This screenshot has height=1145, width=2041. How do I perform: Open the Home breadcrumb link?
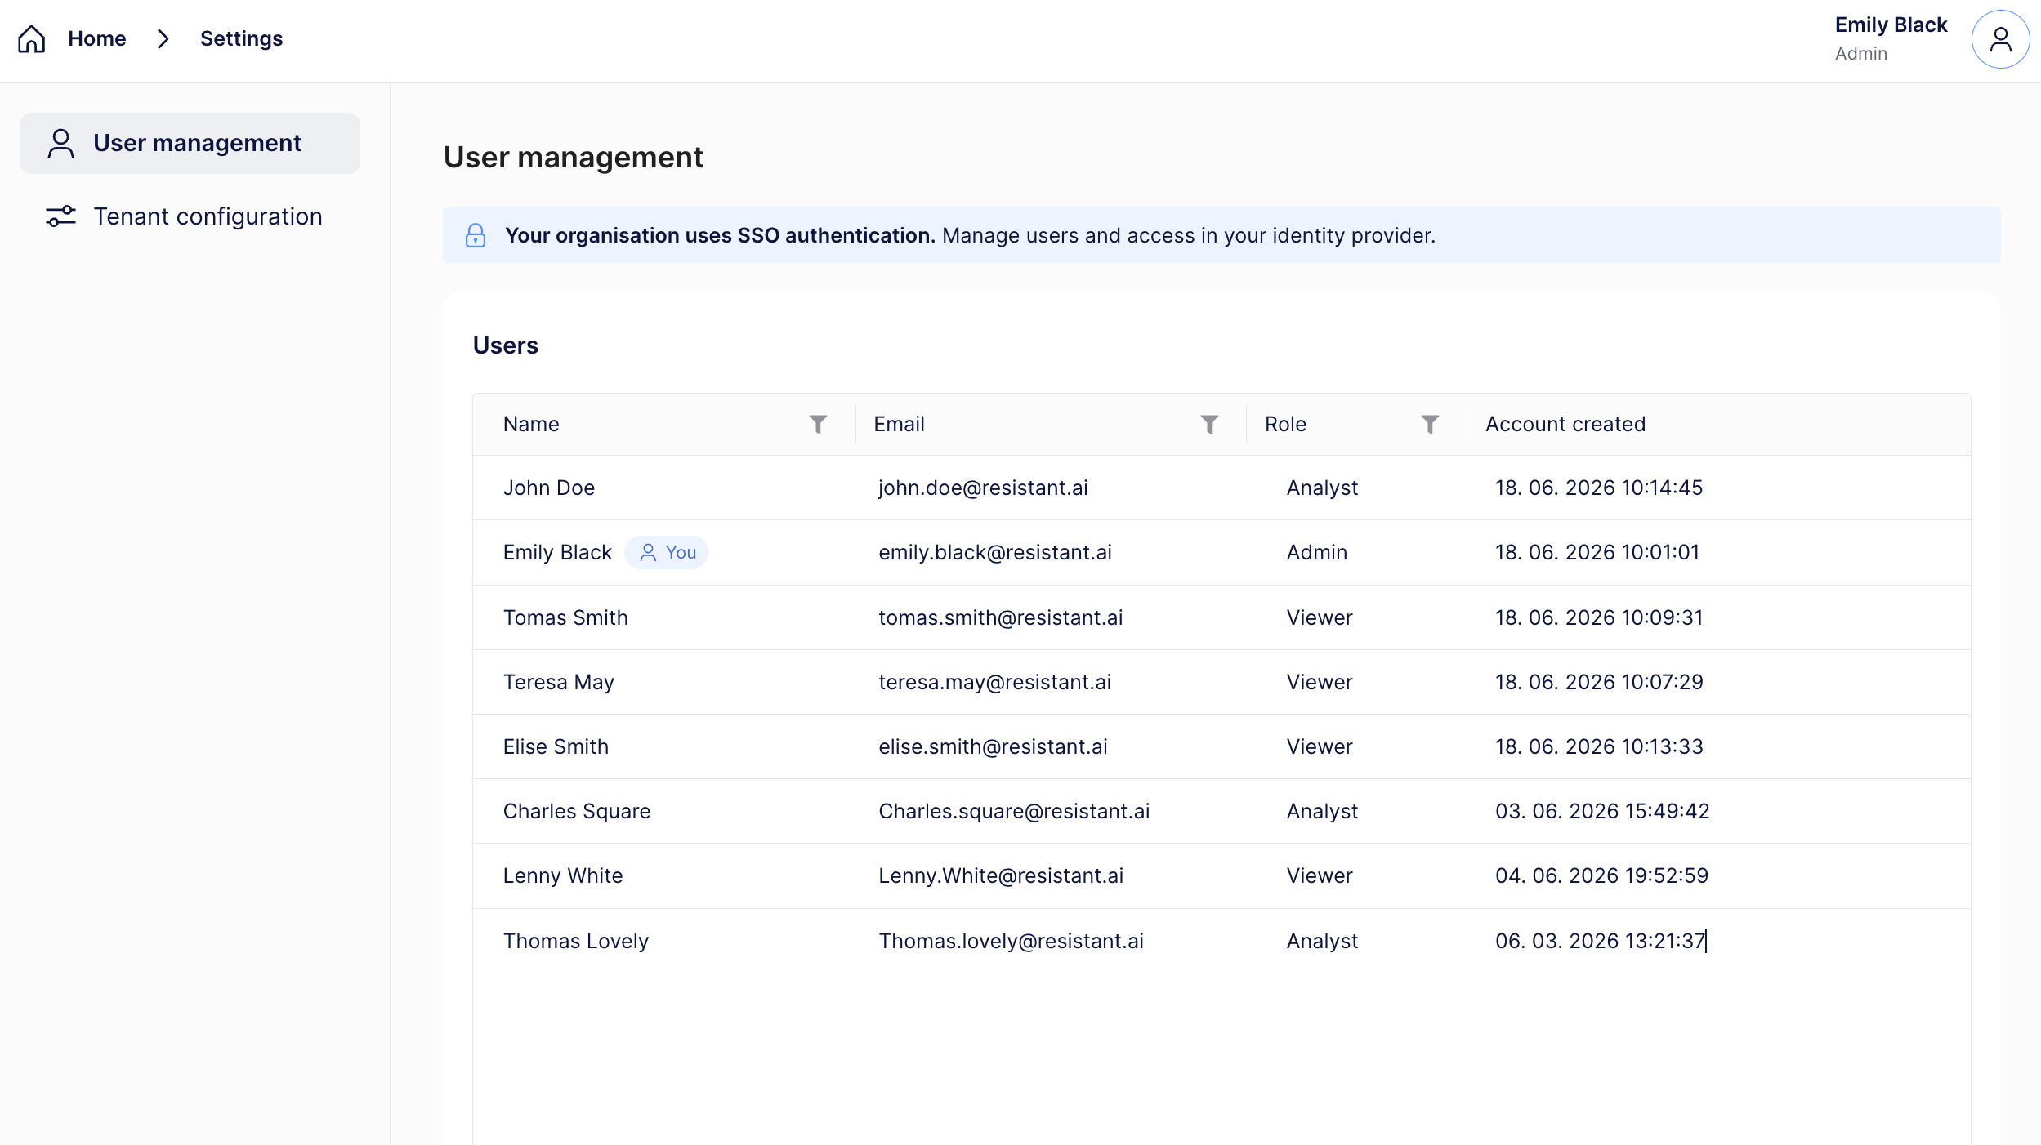(x=96, y=38)
